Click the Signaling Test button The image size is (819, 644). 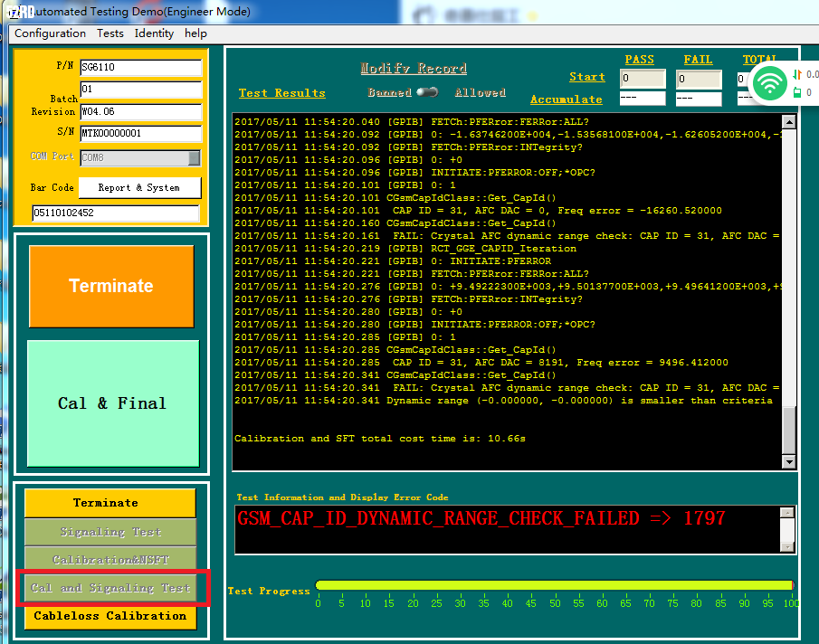110,533
